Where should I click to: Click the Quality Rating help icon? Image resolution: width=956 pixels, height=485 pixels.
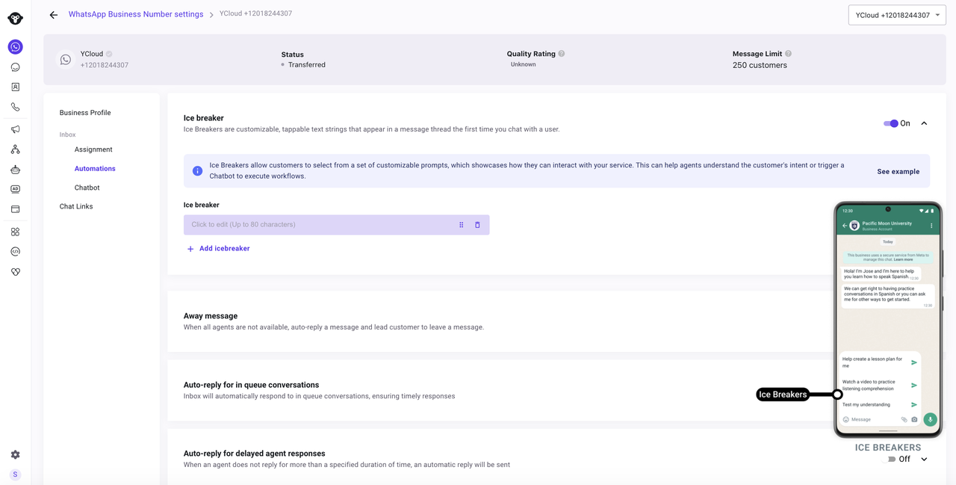pyautogui.click(x=562, y=54)
